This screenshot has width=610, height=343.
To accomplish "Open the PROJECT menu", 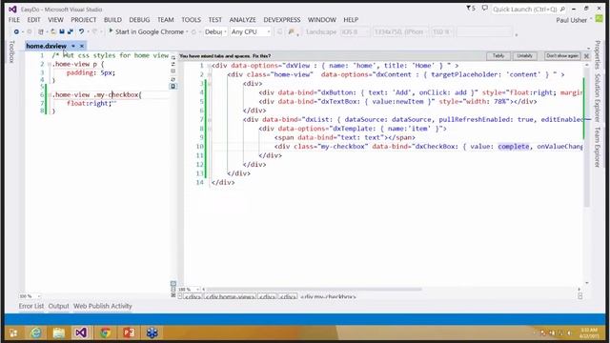I will click(x=83, y=20).
